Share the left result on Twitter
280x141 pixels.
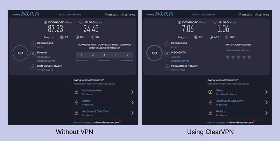[x=27, y=14]
